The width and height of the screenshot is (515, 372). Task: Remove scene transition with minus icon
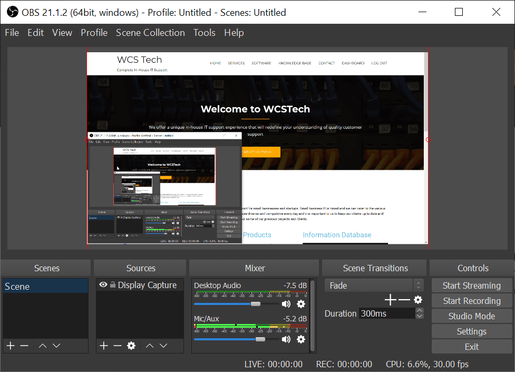pyautogui.click(x=404, y=300)
